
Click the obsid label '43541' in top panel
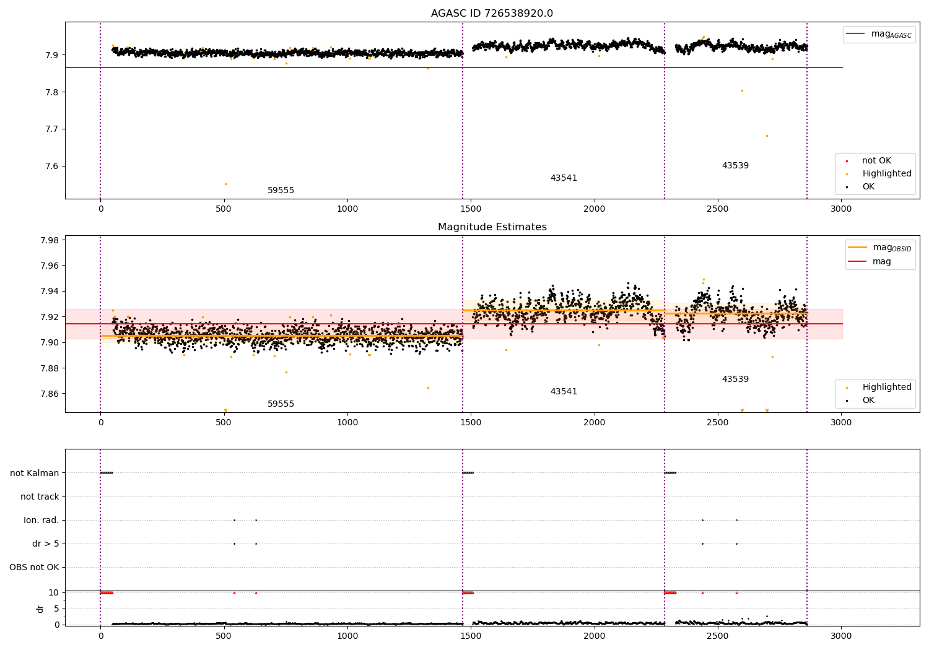point(564,178)
